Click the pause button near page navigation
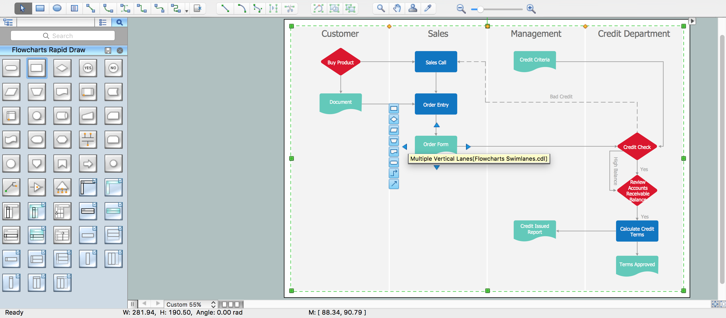Viewport: 726px width, 318px height. tap(132, 304)
